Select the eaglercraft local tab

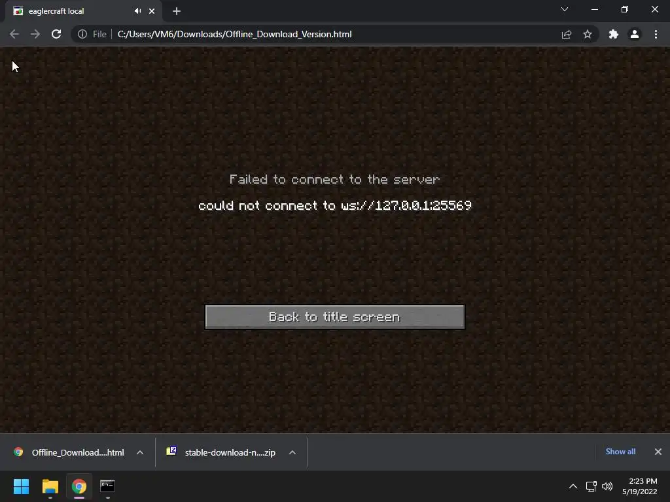83,11
